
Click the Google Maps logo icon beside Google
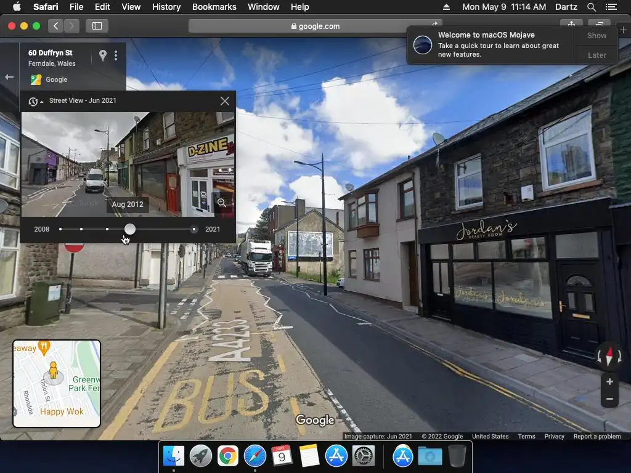[x=36, y=79]
